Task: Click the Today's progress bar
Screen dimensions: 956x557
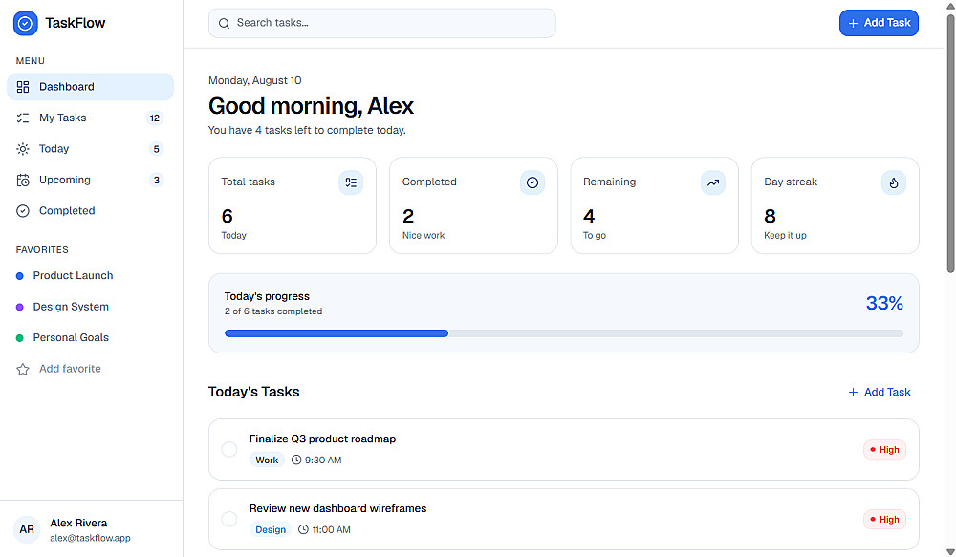Action: pos(564,333)
